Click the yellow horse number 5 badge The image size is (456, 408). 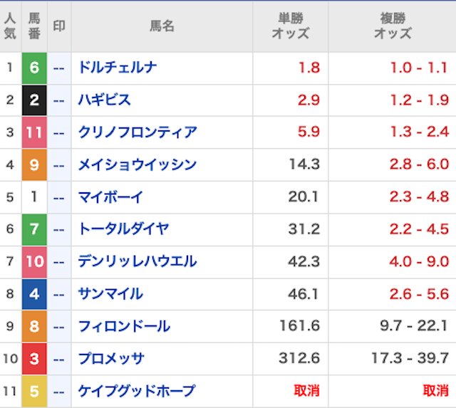(34, 391)
